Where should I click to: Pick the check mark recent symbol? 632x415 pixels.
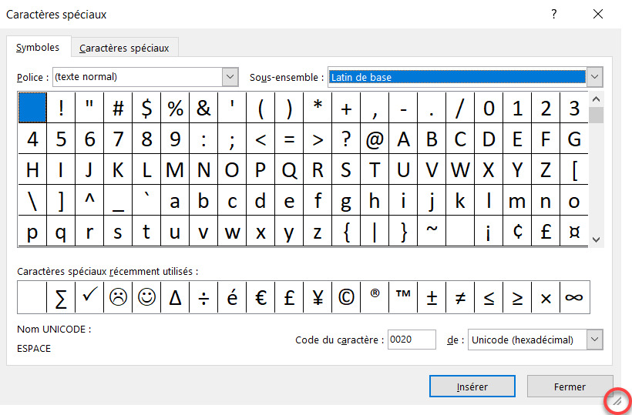(x=89, y=297)
